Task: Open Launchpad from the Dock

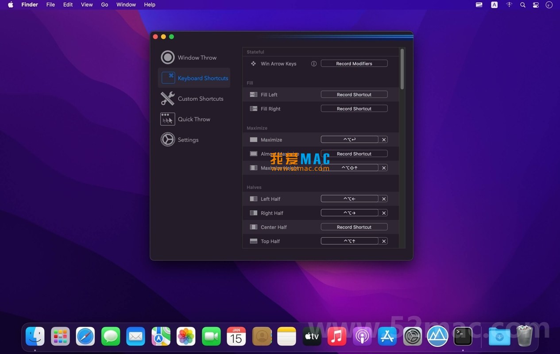Action: pyautogui.click(x=60, y=336)
